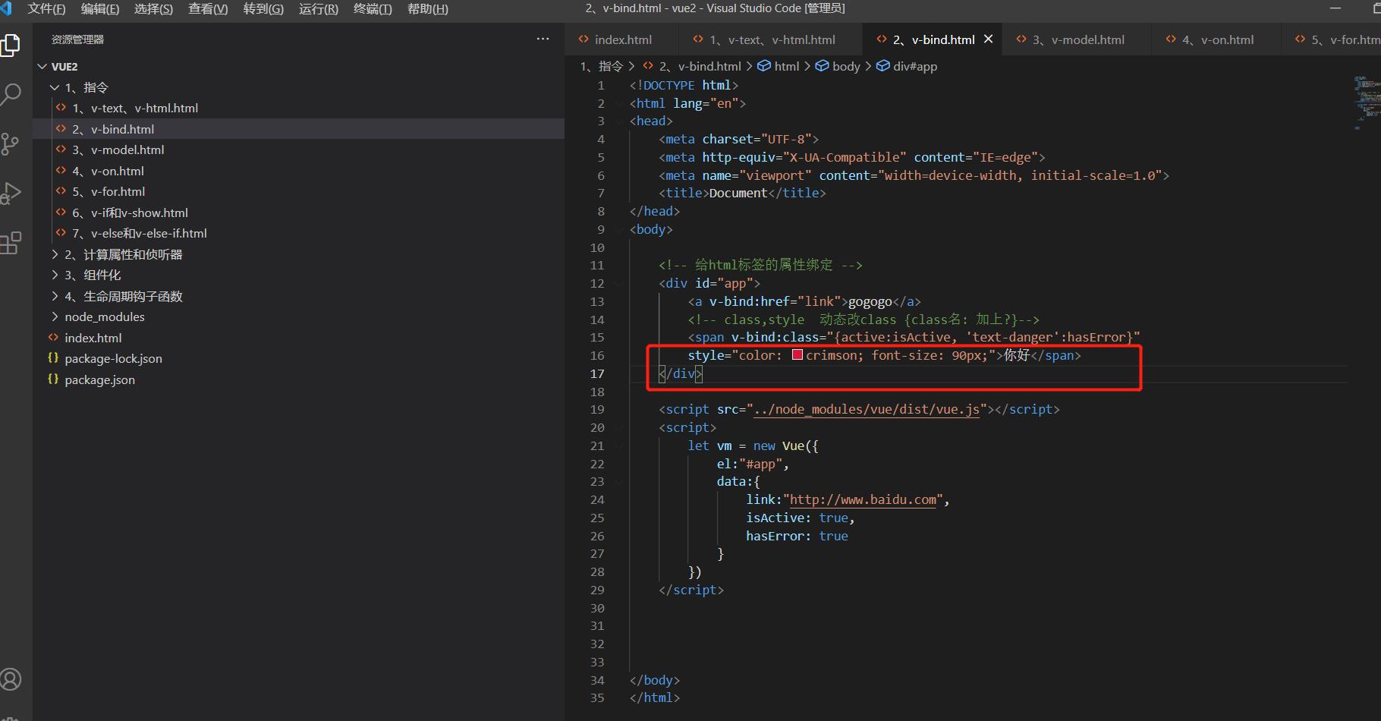Select 2、v-bind.html in explorer tree

(x=299, y=129)
